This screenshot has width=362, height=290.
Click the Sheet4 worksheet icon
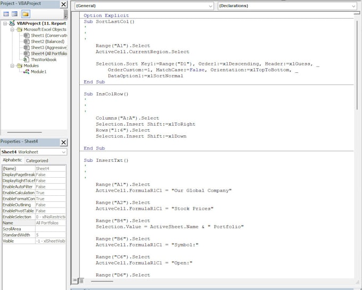(x=27, y=54)
